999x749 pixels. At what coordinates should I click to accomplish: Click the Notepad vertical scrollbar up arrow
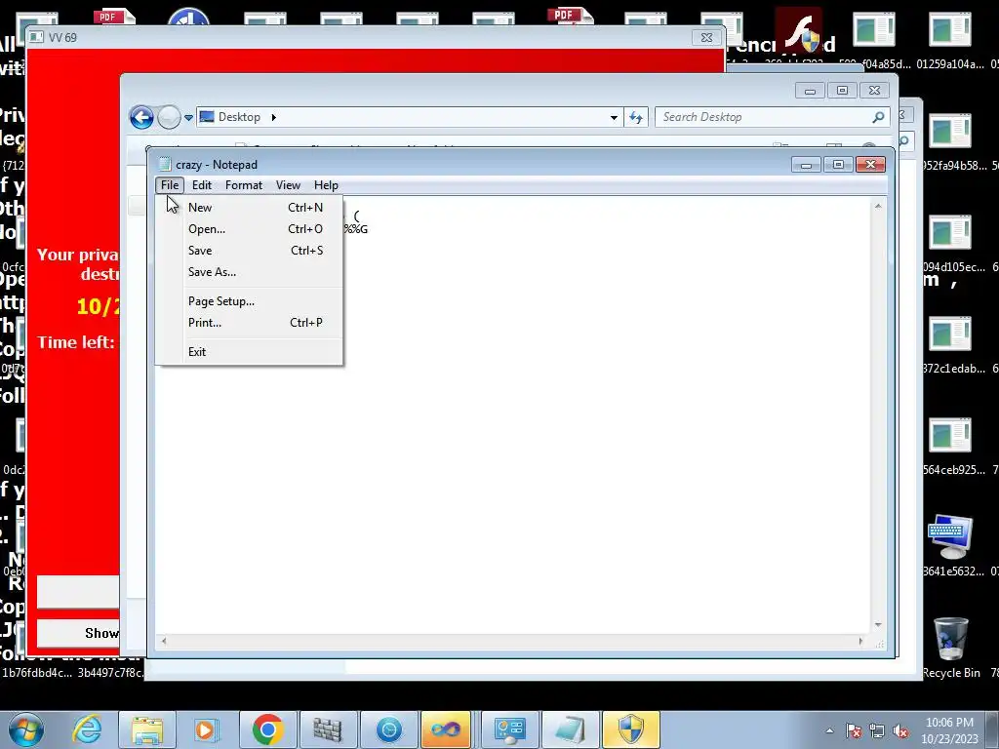click(878, 207)
